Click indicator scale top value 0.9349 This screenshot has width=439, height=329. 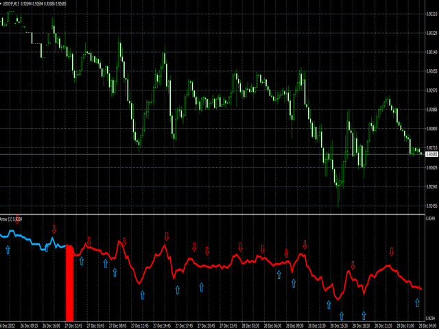click(x=431, y=218)
